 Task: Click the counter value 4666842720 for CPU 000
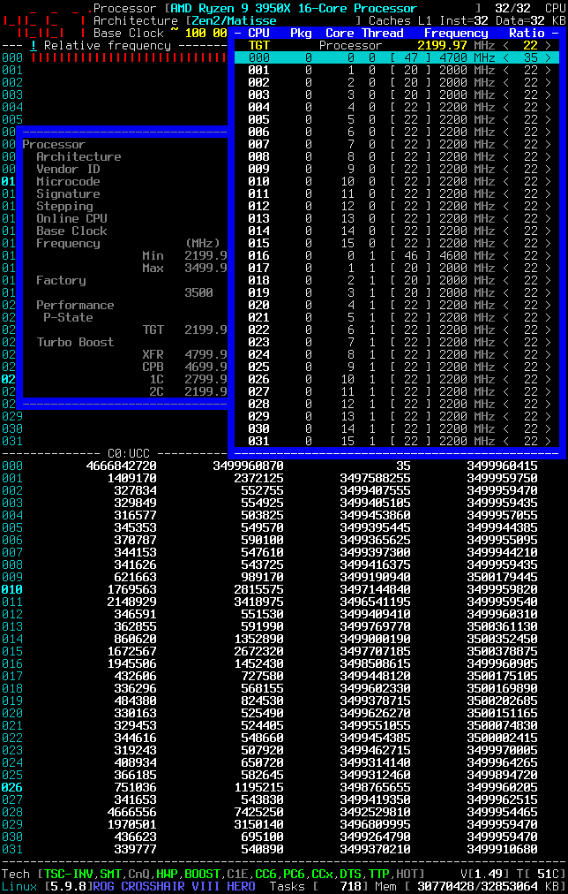(121, 466)
